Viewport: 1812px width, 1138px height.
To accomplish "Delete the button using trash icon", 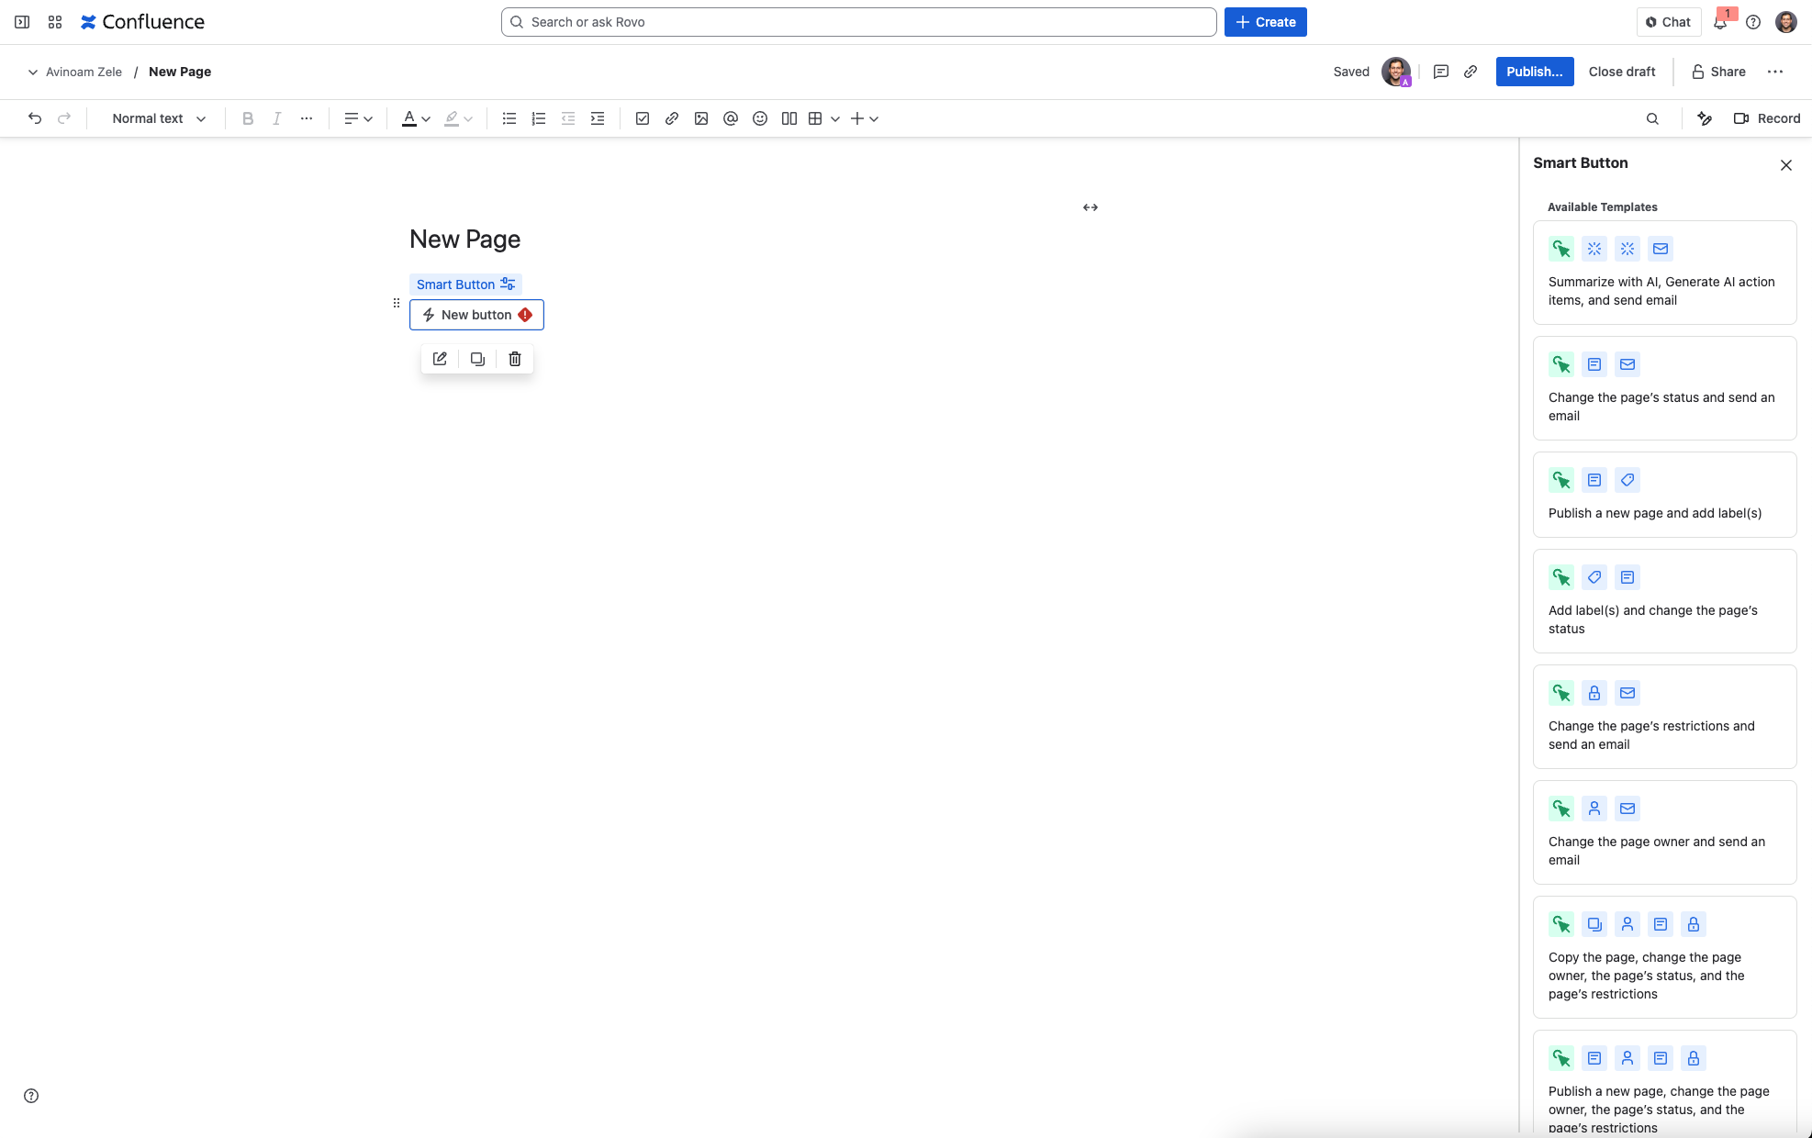I will point(515,359).
